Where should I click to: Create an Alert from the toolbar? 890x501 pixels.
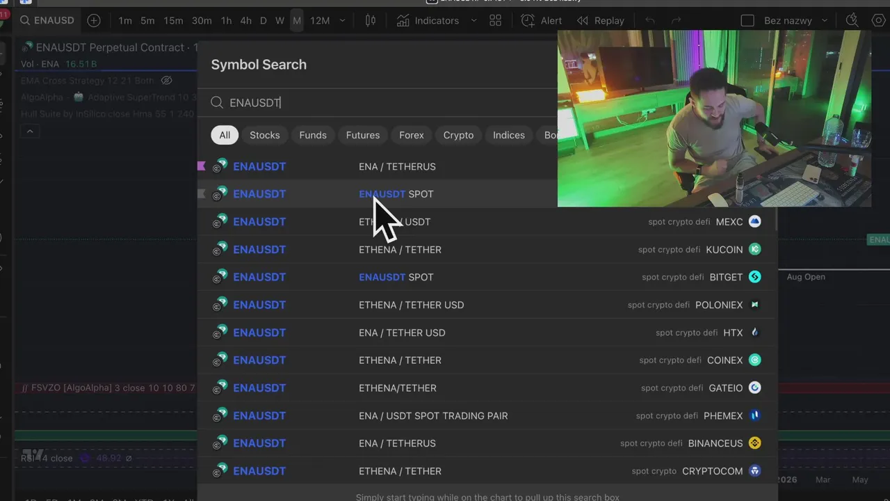[x=542, y=21]
